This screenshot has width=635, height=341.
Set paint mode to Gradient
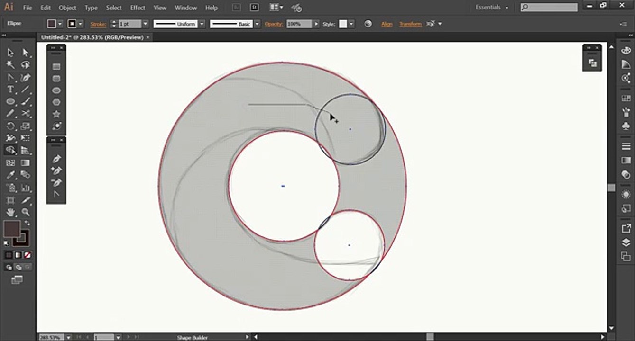coord(18,255)
